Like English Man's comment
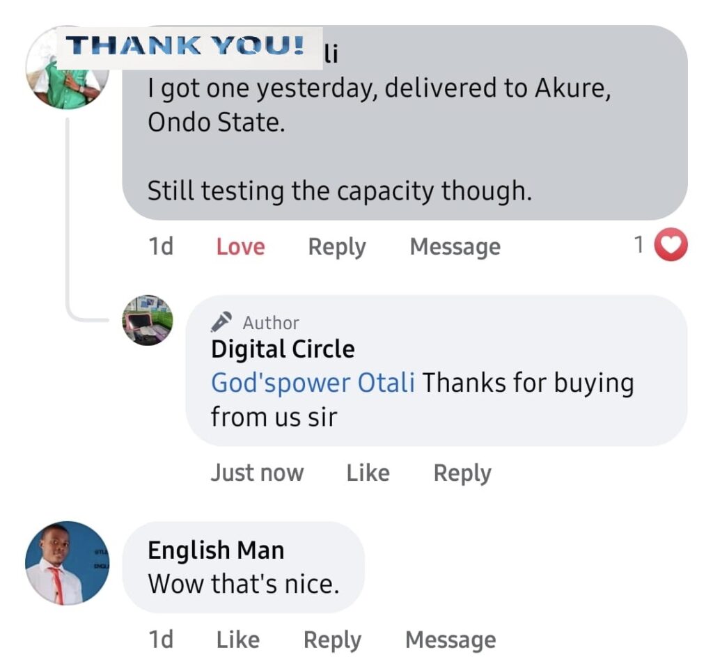The width and height of the screenshot is (713, 659). (x=237, y=640)
